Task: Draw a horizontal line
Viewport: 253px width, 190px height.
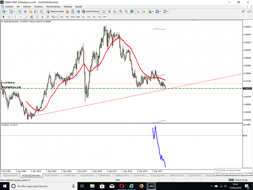Action: pyautogui.click(x=21, y=17)
